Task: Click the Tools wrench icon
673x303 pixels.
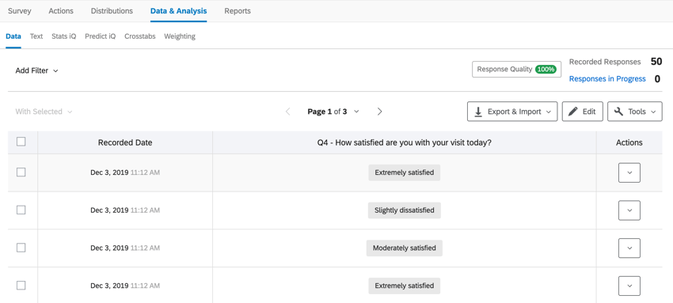Action: click(619, 112)
